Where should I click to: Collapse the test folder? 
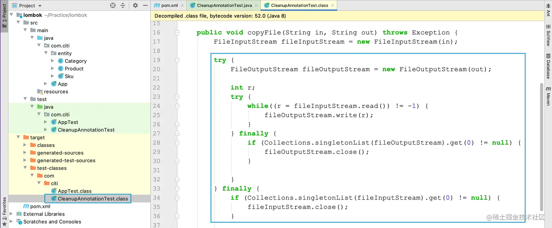[26, 99]
